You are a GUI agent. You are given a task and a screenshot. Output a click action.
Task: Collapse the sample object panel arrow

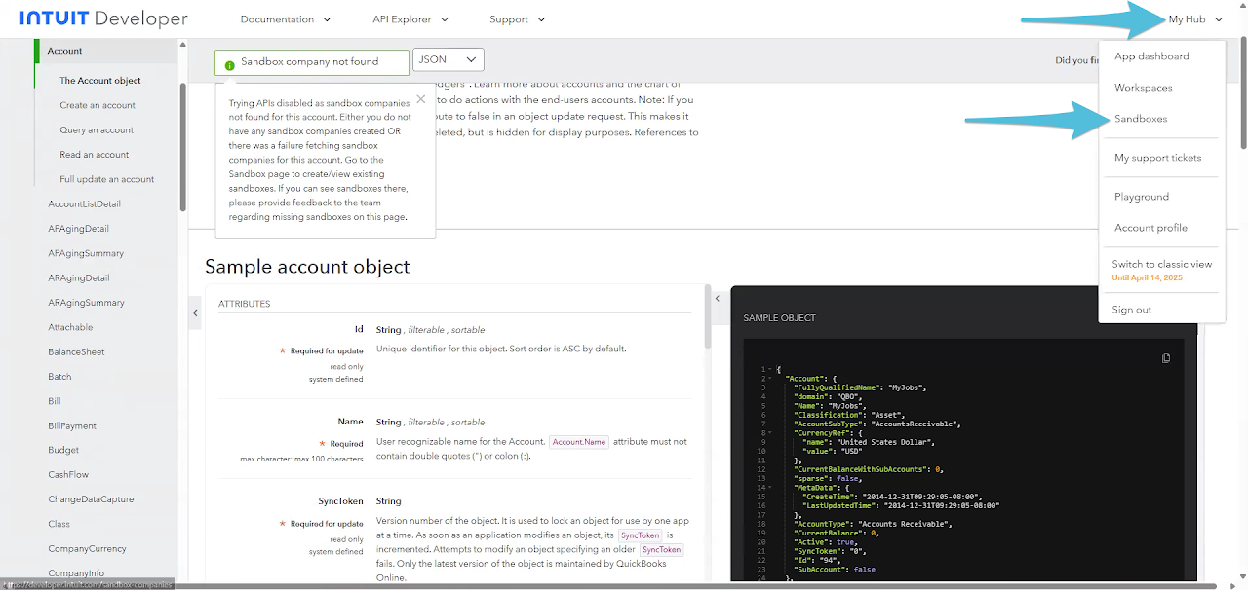click(x=718, y=299)
